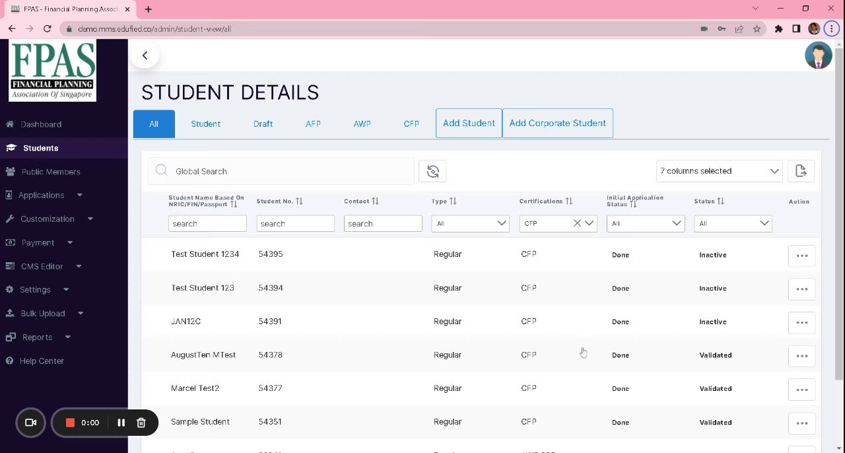Click the CMS Editor sidebar icon
This screenshot has height=453, width=845.
pos(10,266)
